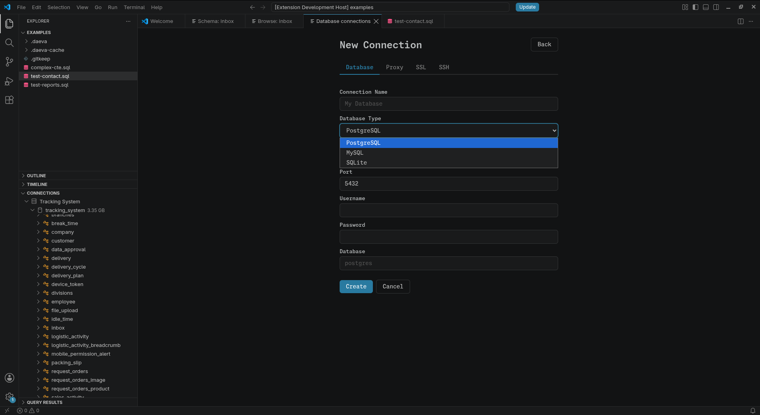This screenshot has height=415, width=760.
Task: Focus the Connection Name field
Action: click(448, 104)
